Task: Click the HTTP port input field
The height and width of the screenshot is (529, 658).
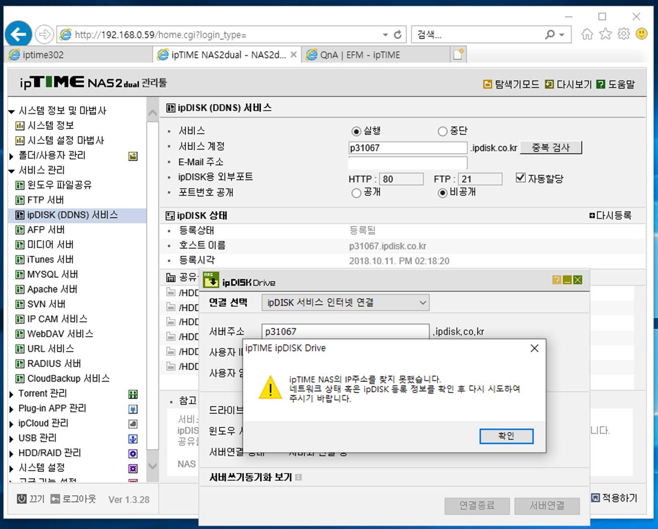Action: click(402, 179)
